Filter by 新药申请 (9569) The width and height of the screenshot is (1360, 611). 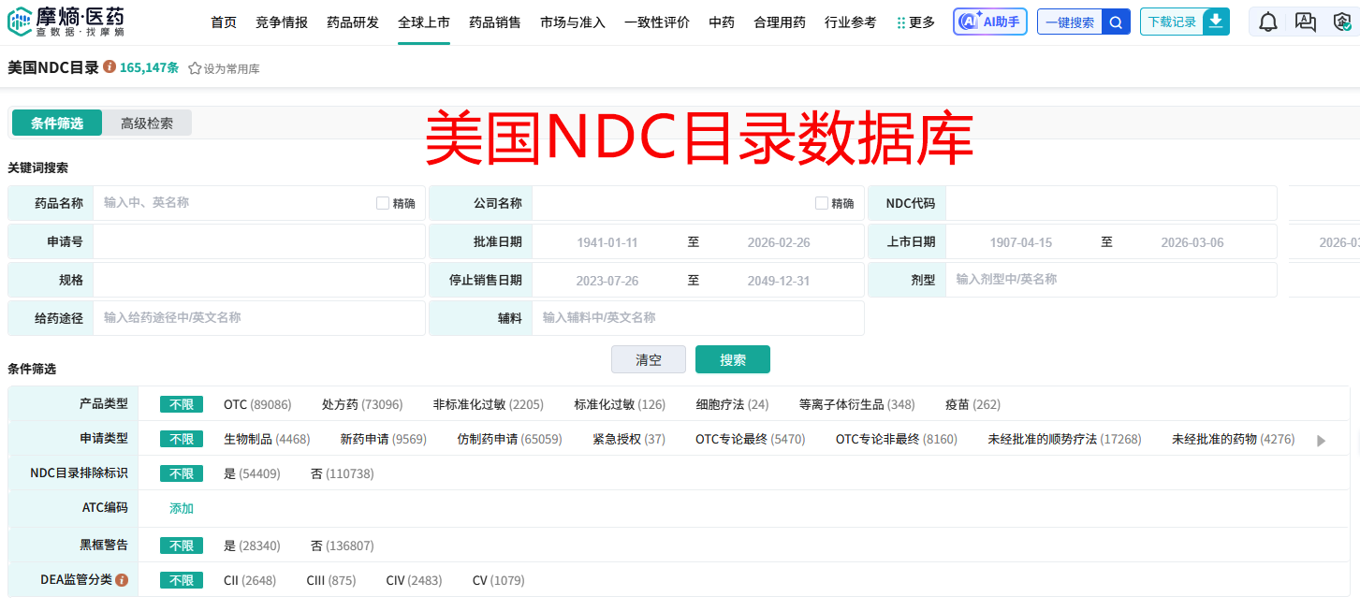pyautogui.click(x=383, y=439)
